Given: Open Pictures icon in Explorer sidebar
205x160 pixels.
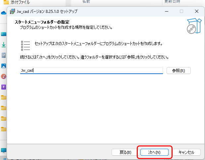Looking at the screenshot, I should (4, 65).
